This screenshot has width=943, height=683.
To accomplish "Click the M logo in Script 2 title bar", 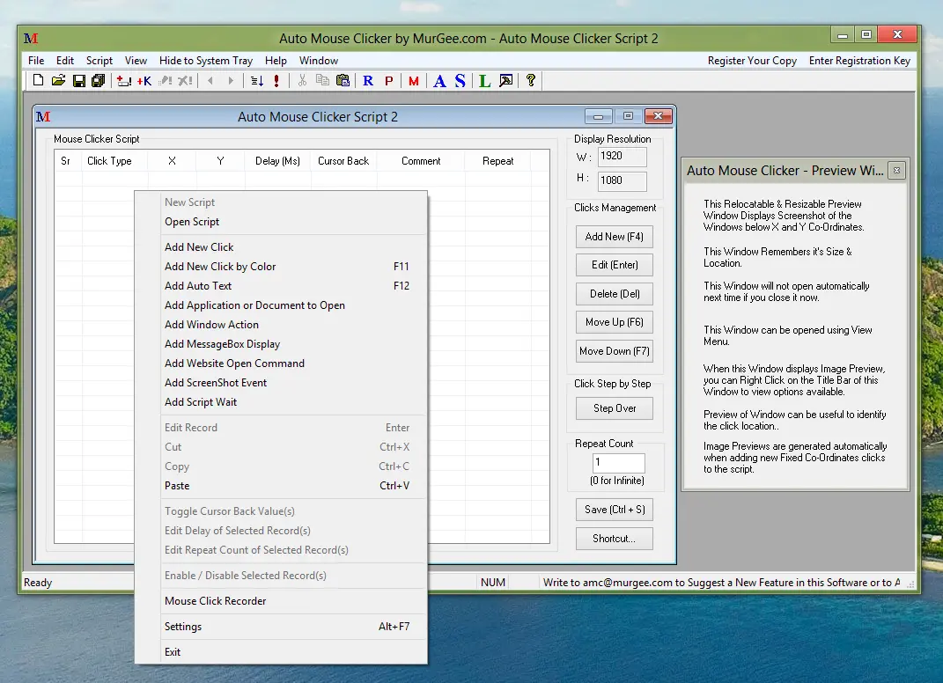I will click(x=43, y=117).
